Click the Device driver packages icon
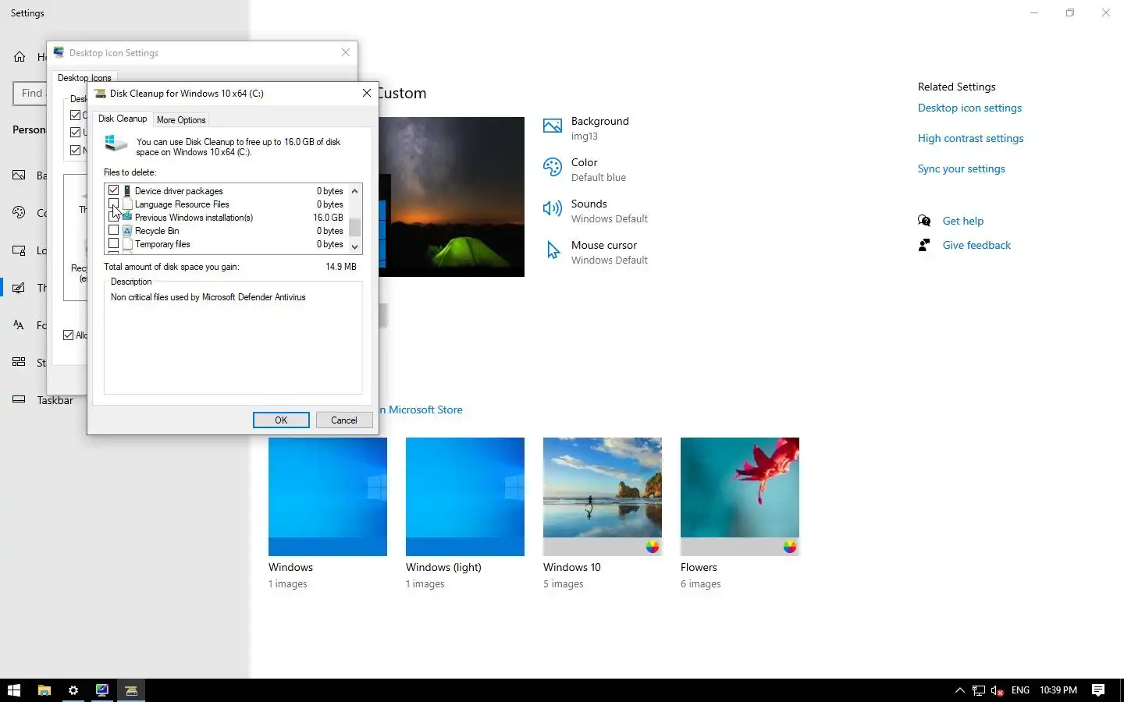This screenshot has width=1124, height=702. (x=127, y=191)
